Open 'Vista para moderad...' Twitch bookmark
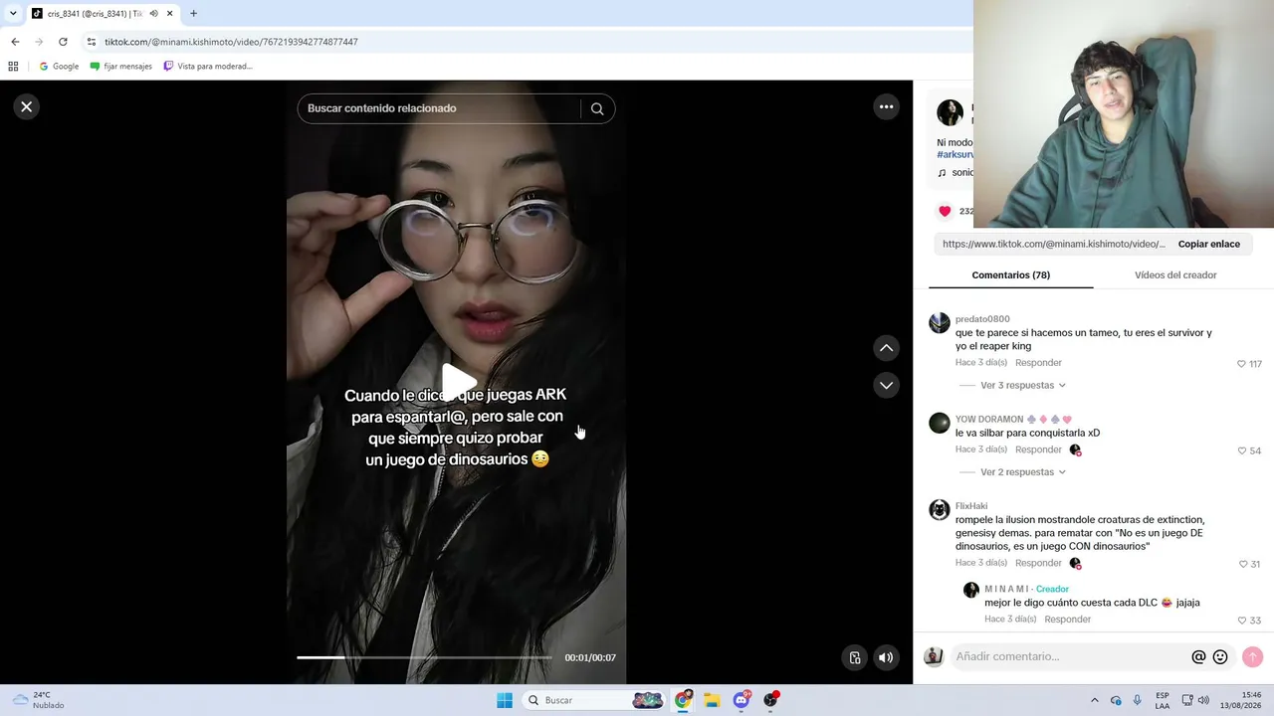The height and width of the screenshot is (716, 1274). click(208, 67)
